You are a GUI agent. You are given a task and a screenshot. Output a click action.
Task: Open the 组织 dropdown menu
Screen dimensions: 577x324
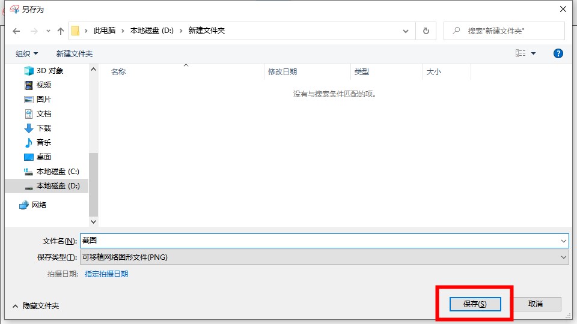pos(27,53)
